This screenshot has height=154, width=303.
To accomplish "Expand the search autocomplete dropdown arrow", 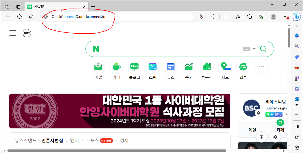I will pyautogui.click(x=254, y=49).
